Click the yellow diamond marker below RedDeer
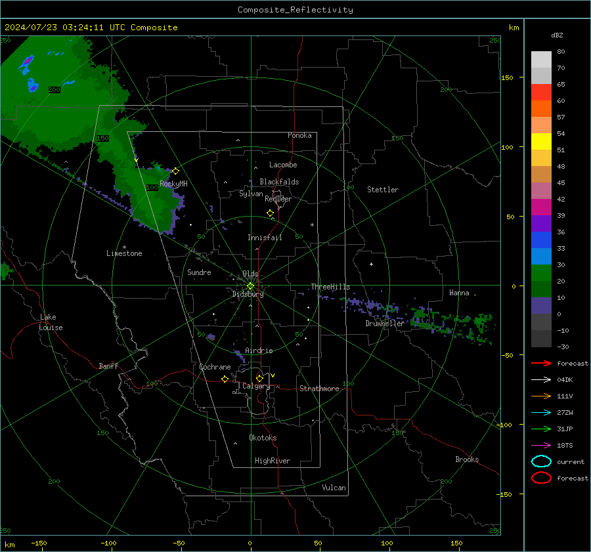591x552 pixels. point(270,213)
